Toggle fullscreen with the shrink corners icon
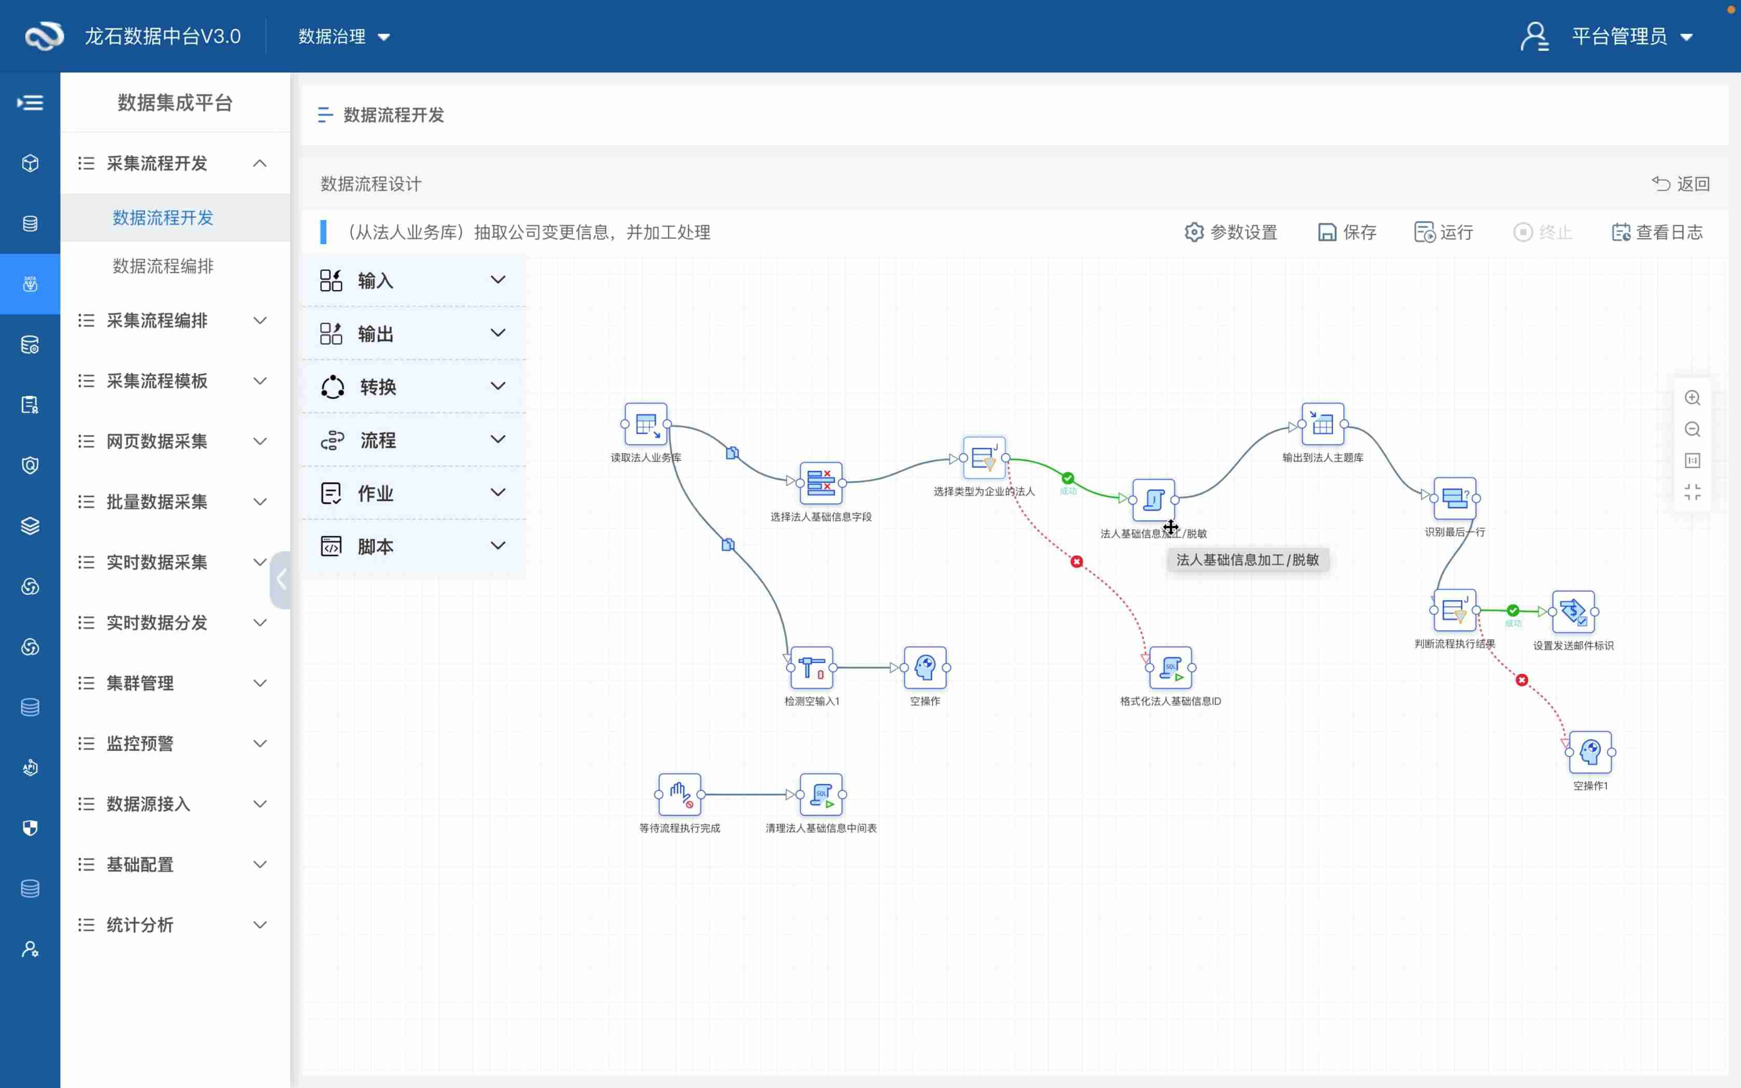The image size is (1741, 1088). 1692,492
